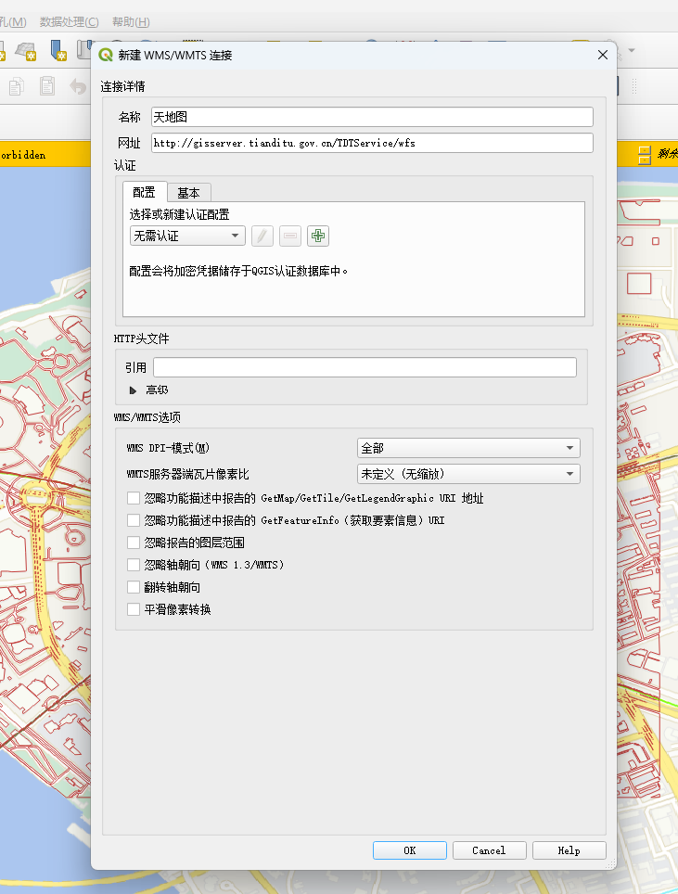678x894 pixels.
Task: Click the QGIS logo in dialog title
Action: [106, 55]
